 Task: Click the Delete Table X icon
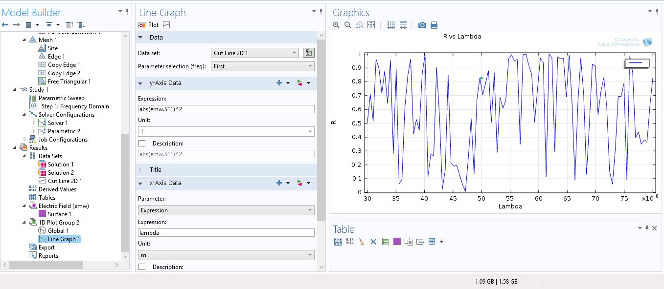pyautogui.click(x=373, y=242)
